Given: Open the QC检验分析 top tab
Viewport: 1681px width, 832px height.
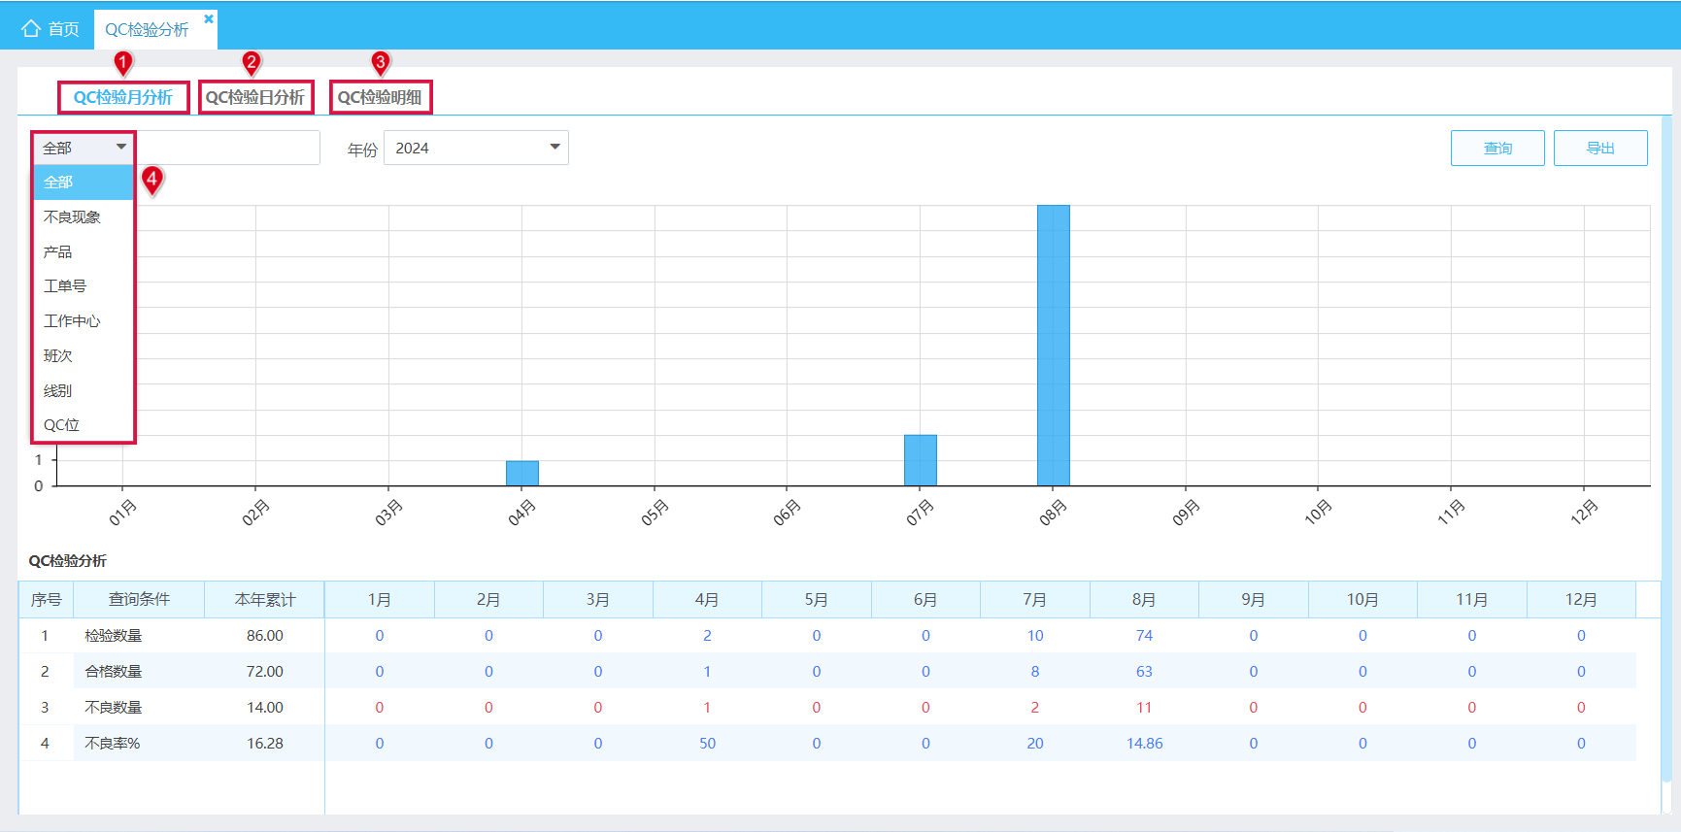Looking at the screenshot, I should pos(147,30).
